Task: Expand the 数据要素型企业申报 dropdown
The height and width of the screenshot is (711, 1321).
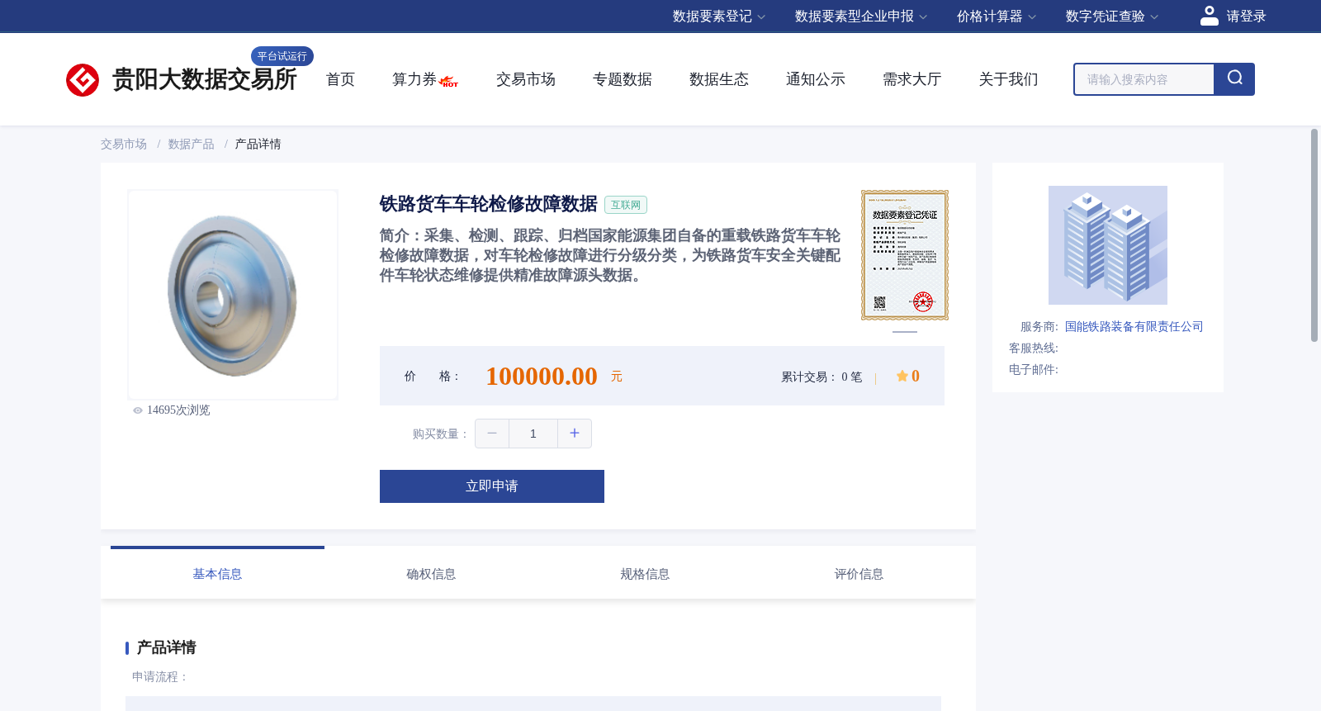Action: click(x=861, y=17)
